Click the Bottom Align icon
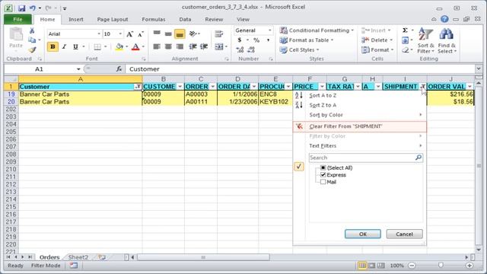The height and width of the screenshot is (274, 487). pos(180,33)
